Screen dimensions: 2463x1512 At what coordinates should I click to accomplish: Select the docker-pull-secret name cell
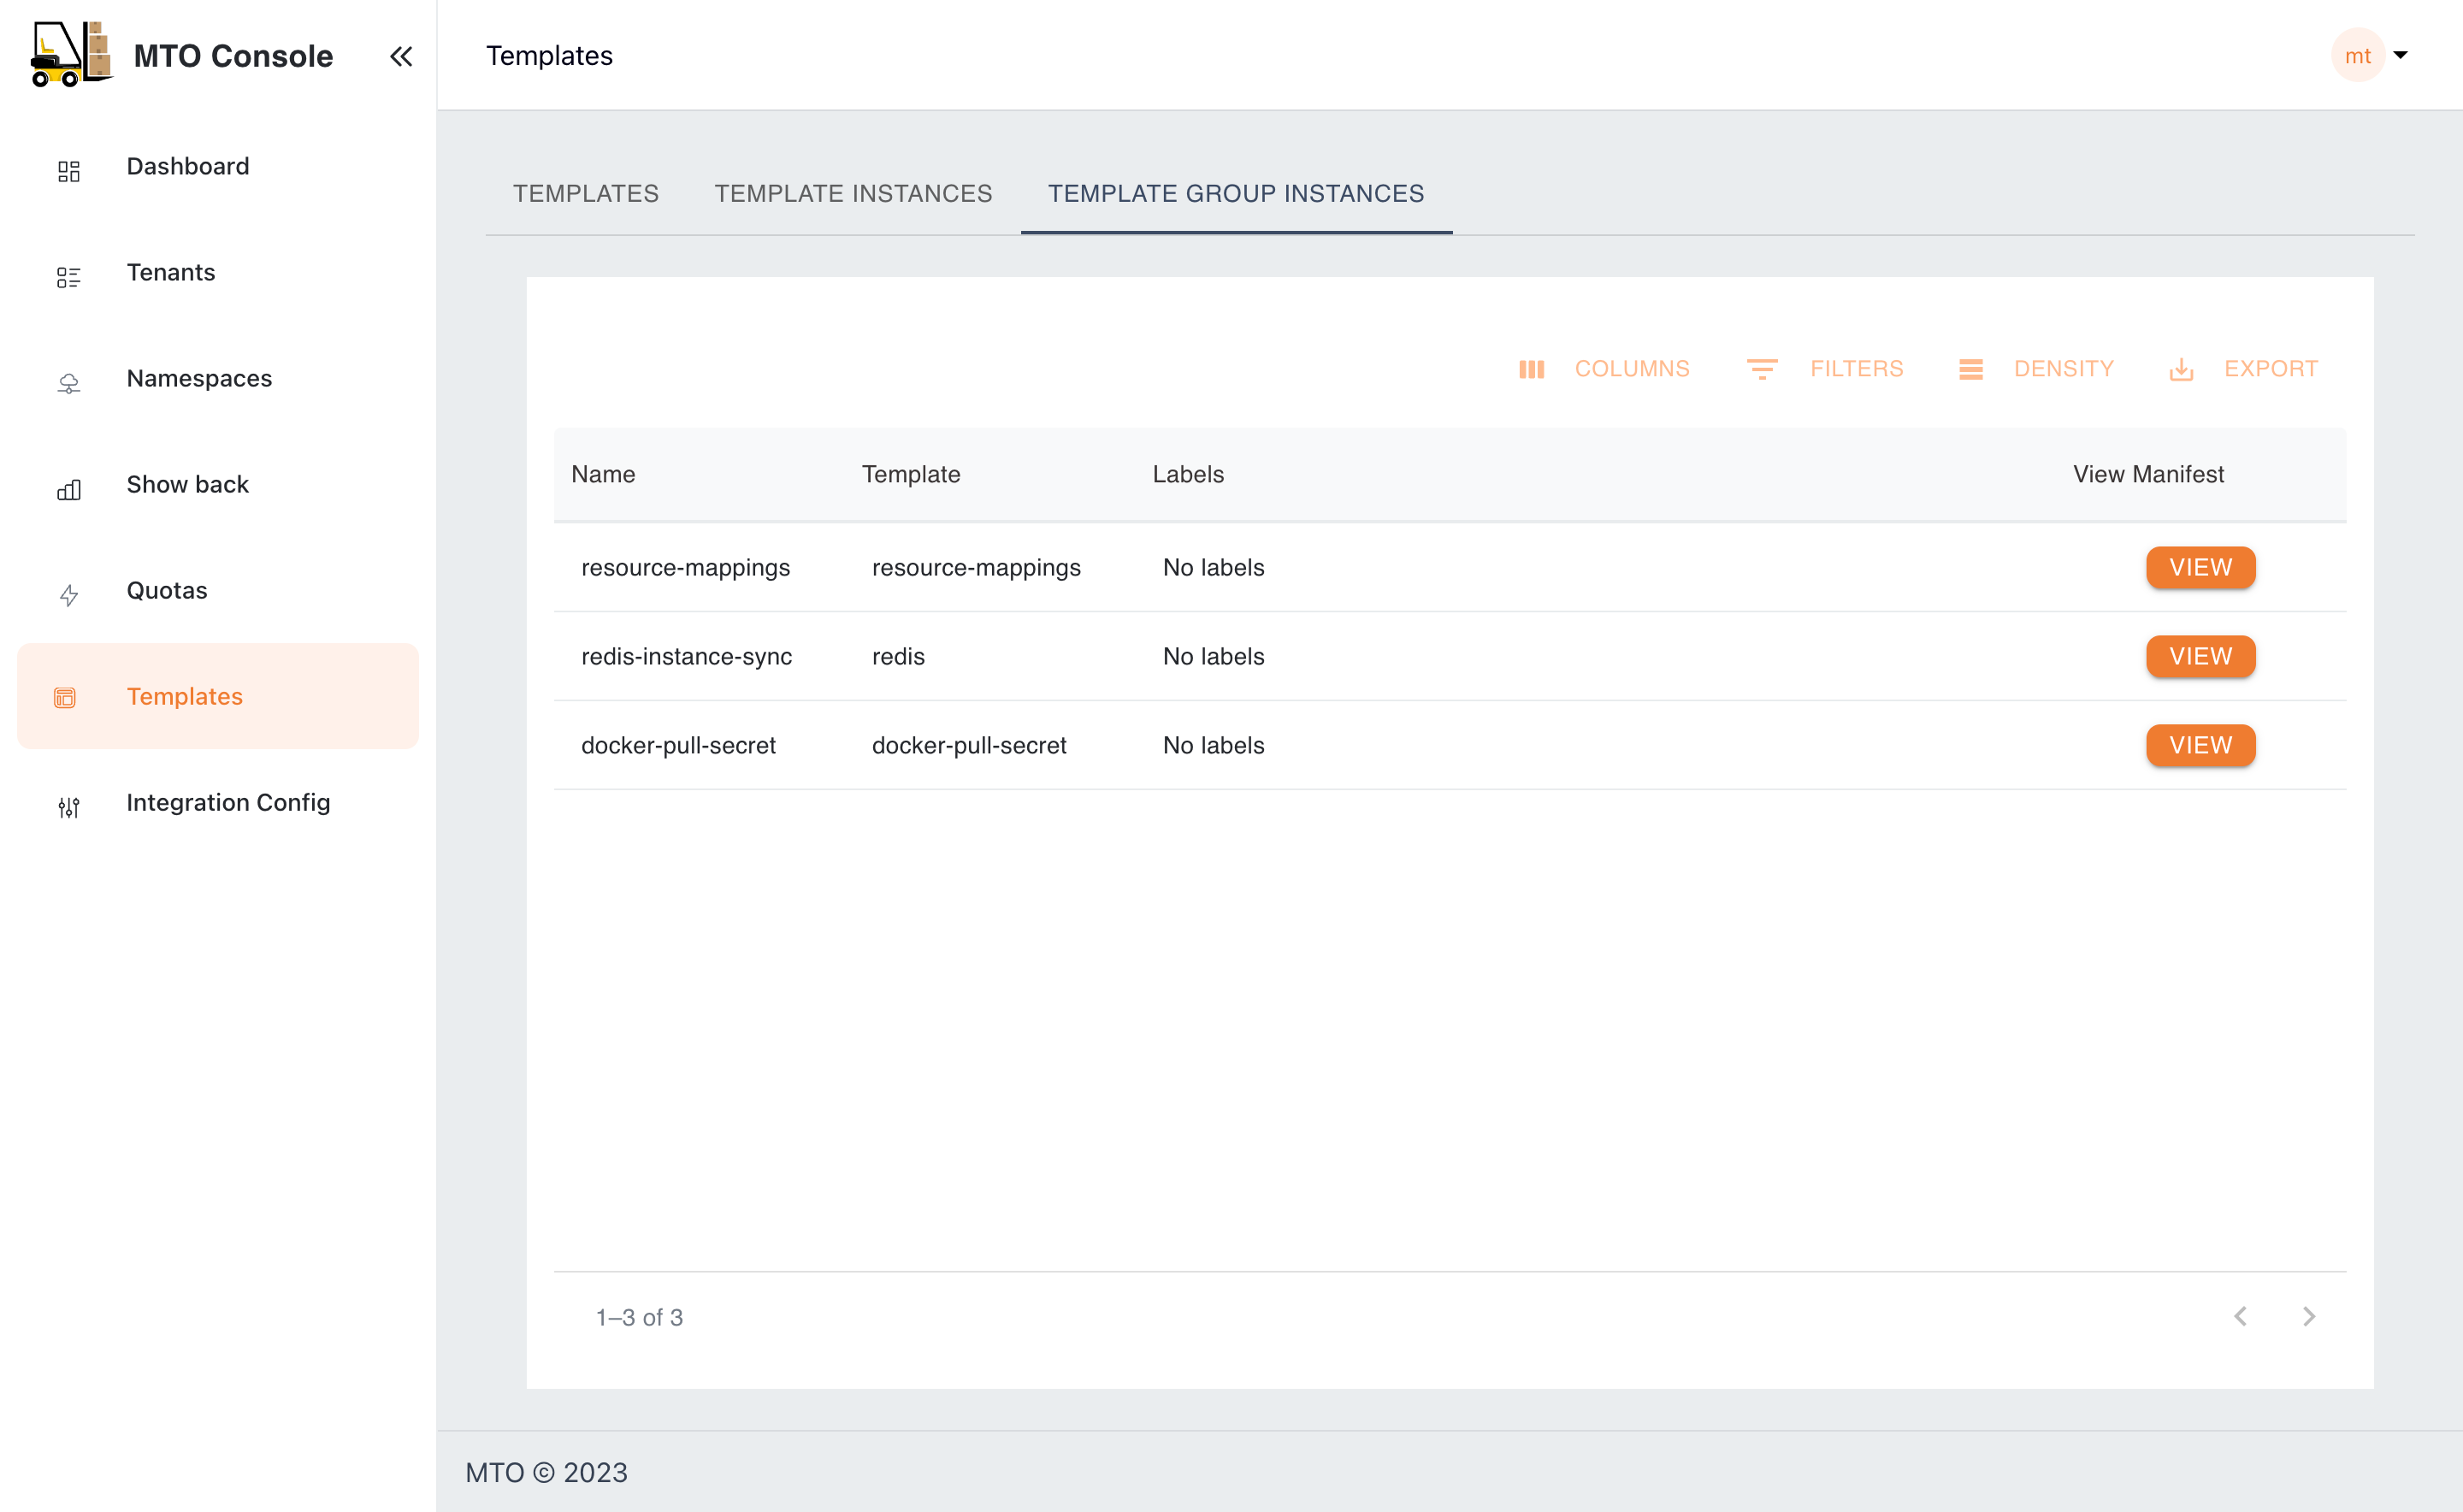(678, 745)
